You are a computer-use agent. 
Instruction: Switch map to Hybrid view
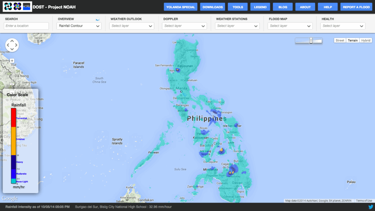(366, 40)
